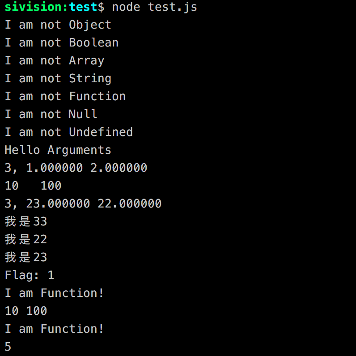This screenshot has width=356, height=356.
Task: Click the '3, 1.000000 2.000000' output line
Action: 76,168
